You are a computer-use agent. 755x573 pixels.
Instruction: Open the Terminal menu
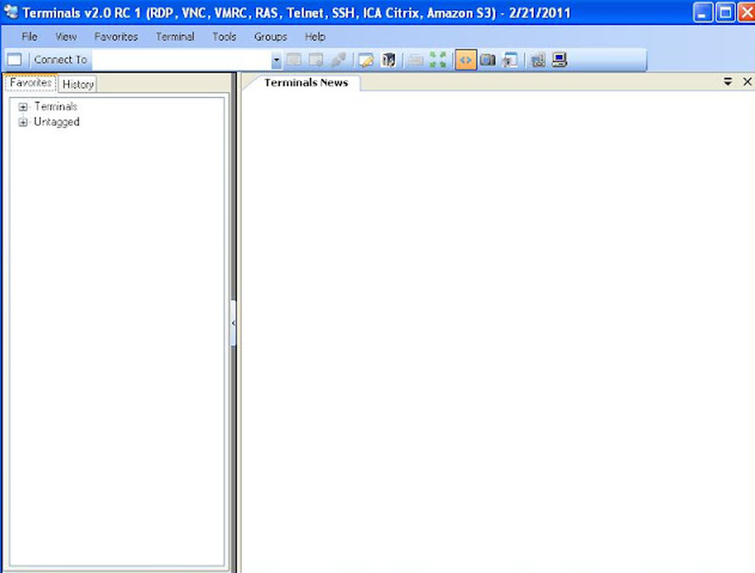[175, 36]
